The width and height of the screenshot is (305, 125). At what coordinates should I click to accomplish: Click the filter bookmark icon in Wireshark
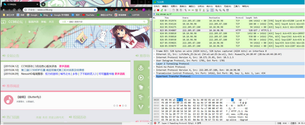pyautogui.click(x=154, y=14)
